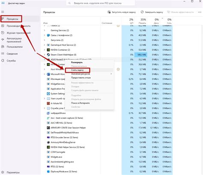Image resolution: width=203 pixels, height=175 pixels.
Task: Click the ARMOURY CRATE User Session Helper icon
Action: 48,128
